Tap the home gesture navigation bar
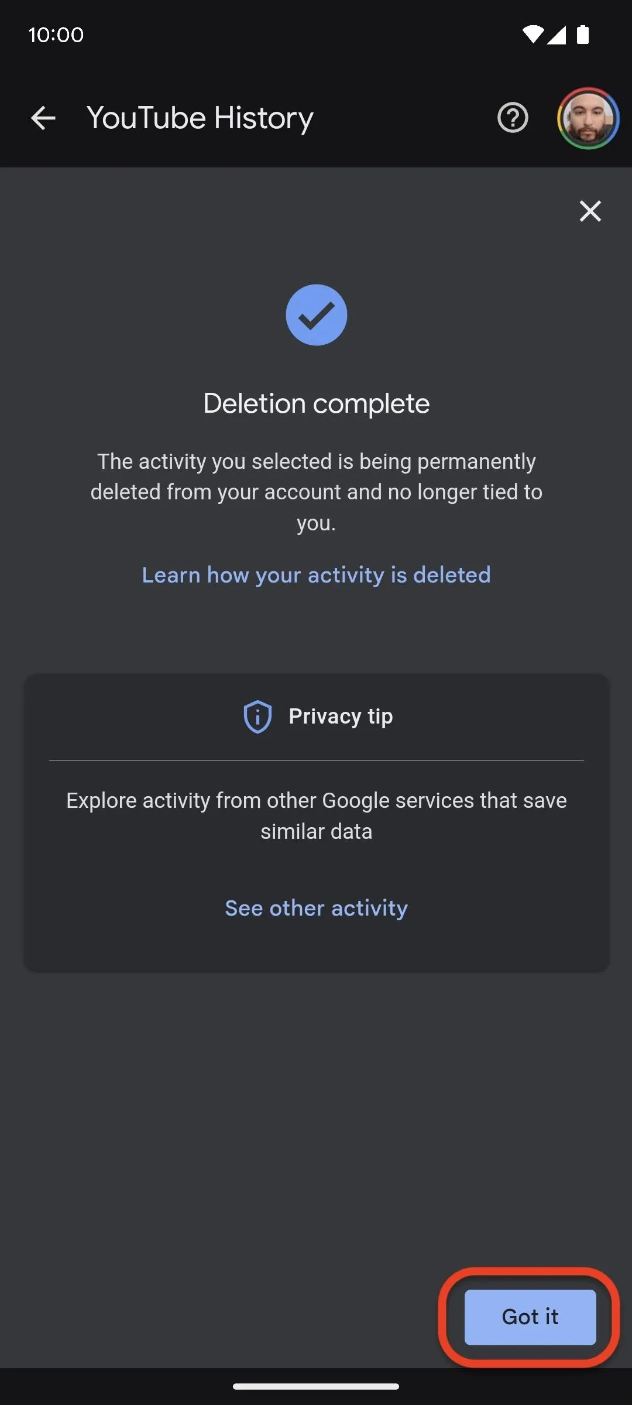 click(x=316, y=1386)
